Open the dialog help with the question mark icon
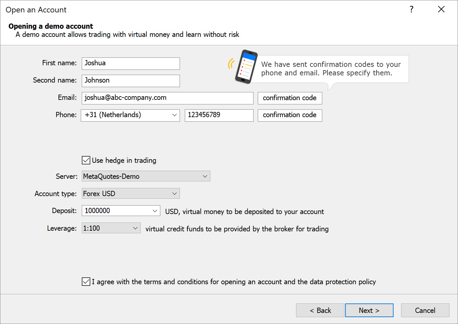This screenshot has width=458, height=324. tap(411, 9)
